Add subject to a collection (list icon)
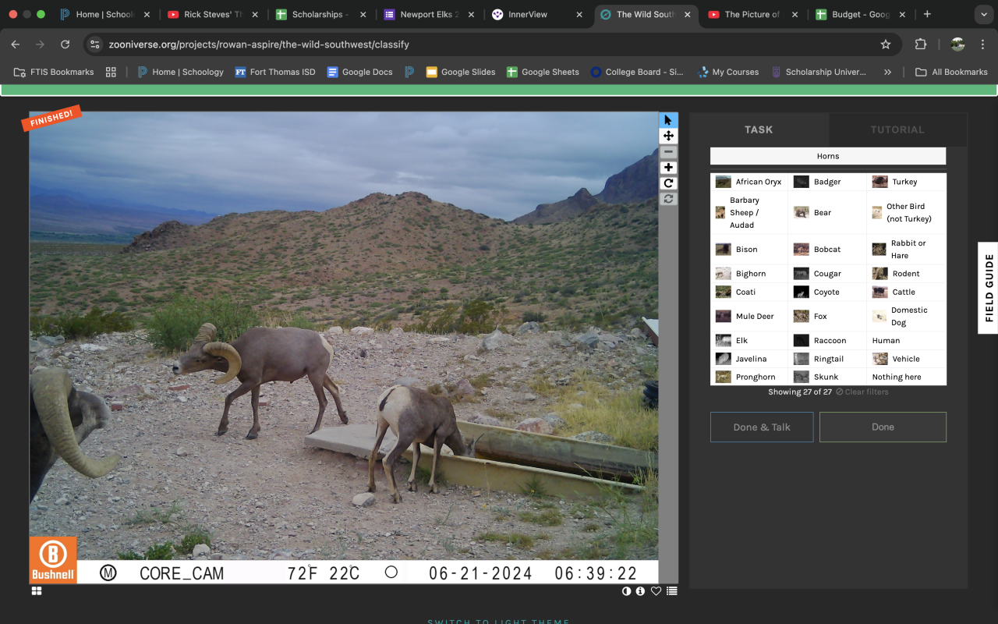The height and width of the screenshot is (624, 998). [671, 591]
